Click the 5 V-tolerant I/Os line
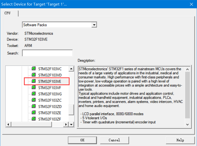The width and height of the screenshot is (197, 146). (x=94, y=118)
